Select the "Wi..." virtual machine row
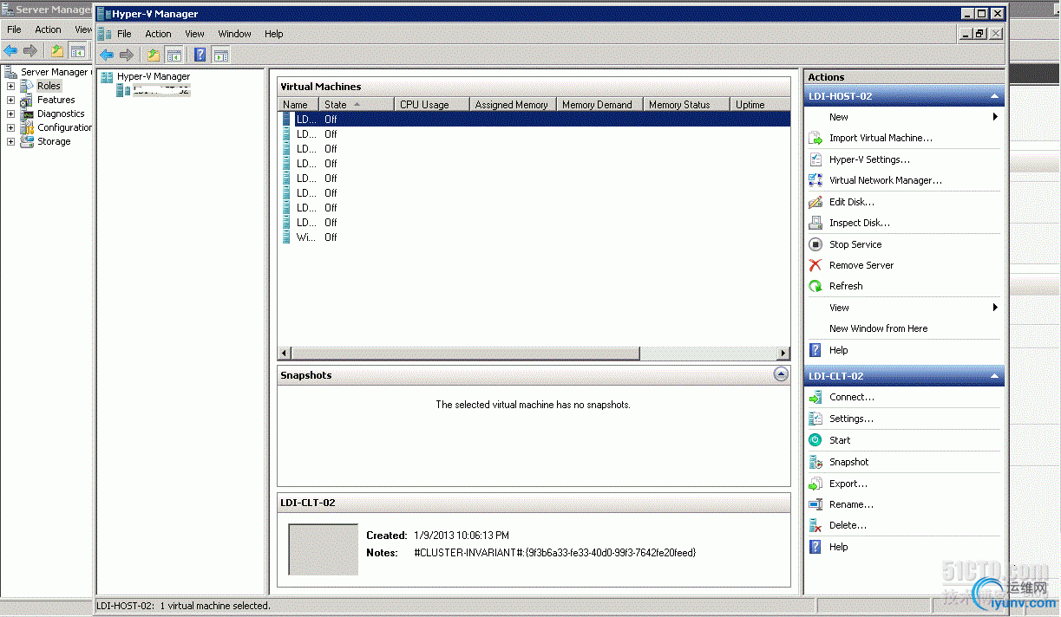This screenshot has height=617, width=1061. [x=534, y=237]
